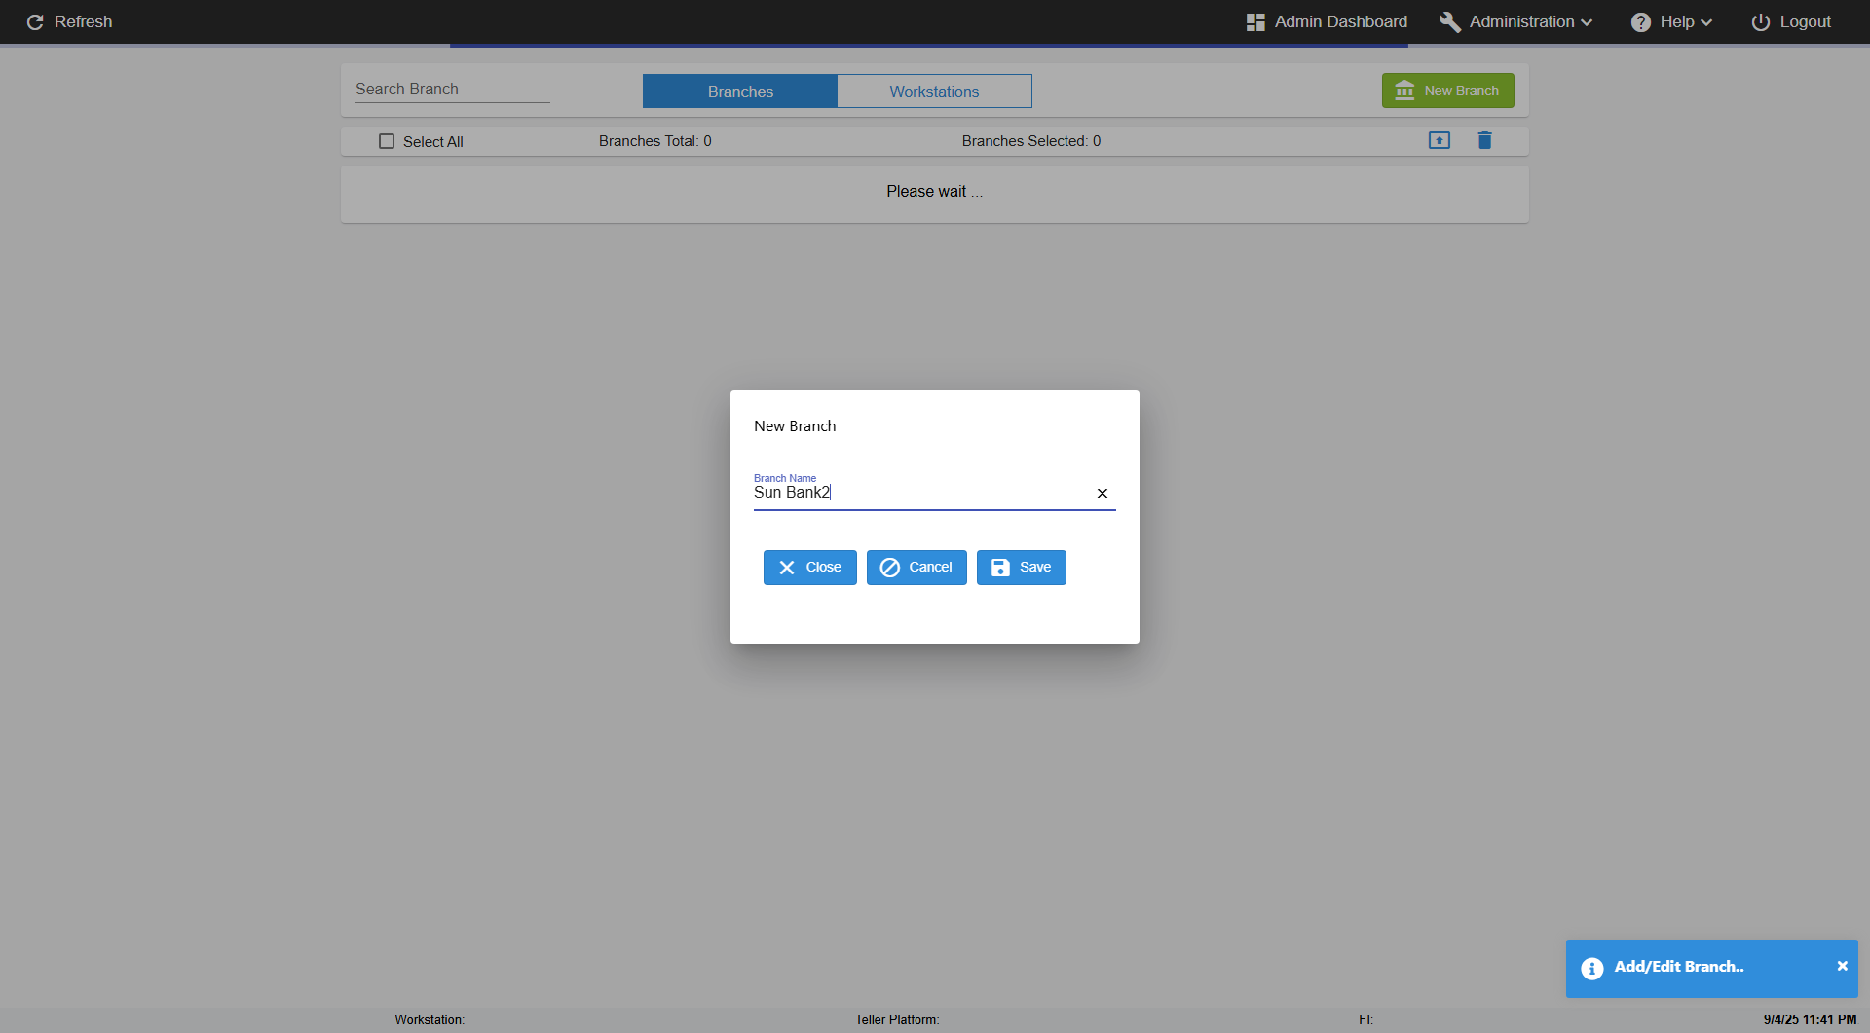
Task: Expand the Administration dropdown chevron
Action: click(1587, 22)
